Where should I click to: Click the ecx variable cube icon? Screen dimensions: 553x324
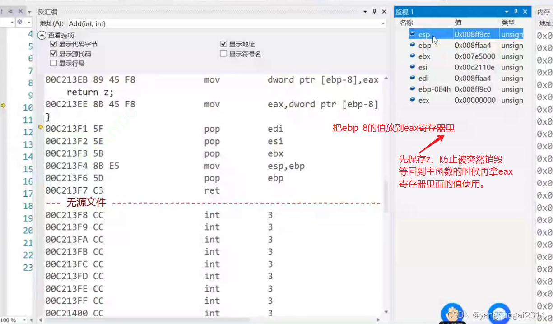click(x=413, y=100)
